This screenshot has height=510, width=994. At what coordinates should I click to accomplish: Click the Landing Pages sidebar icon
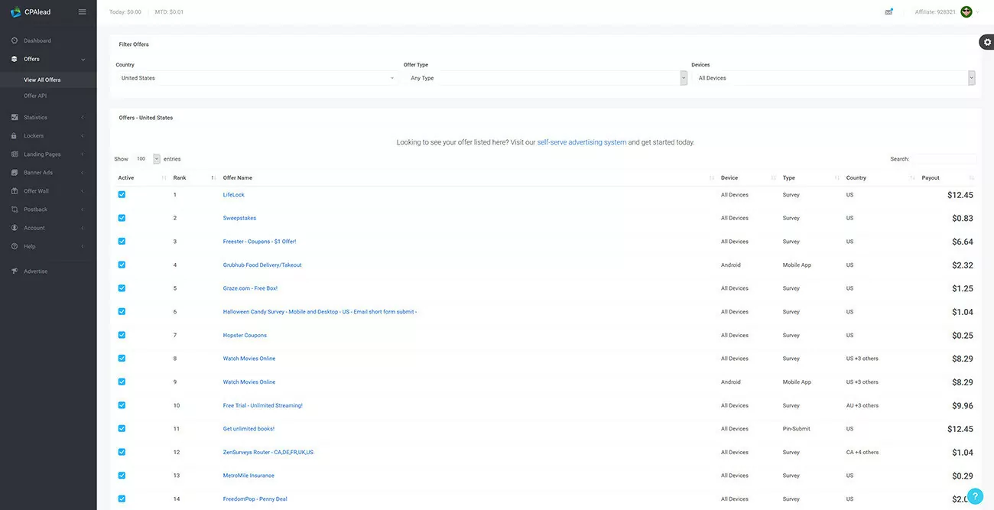(14, 154)
